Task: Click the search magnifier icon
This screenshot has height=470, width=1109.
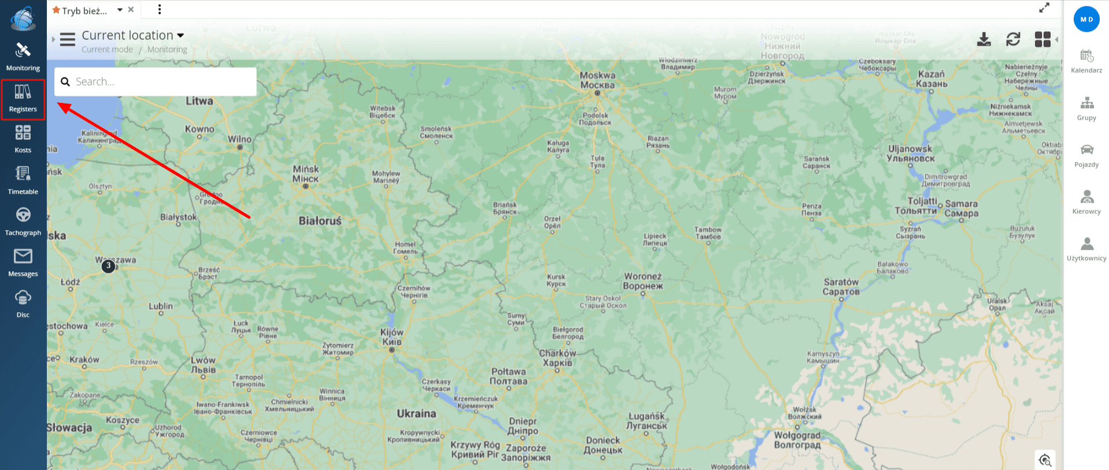Action: [65, 82]
